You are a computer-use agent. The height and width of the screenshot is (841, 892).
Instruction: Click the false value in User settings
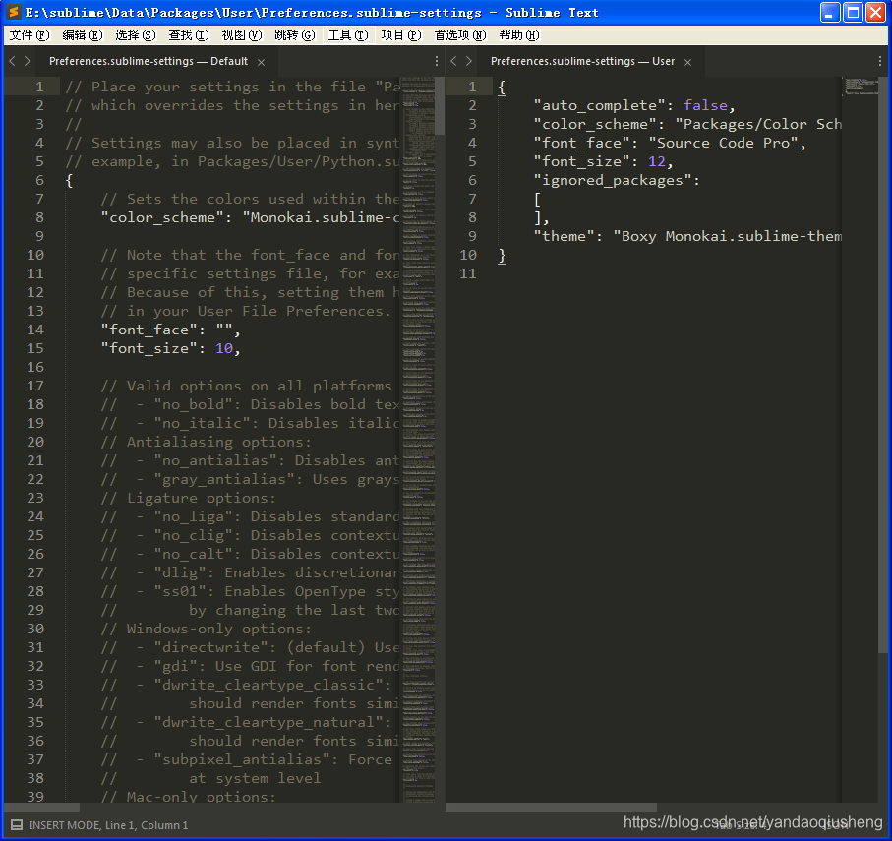(705, 105)
